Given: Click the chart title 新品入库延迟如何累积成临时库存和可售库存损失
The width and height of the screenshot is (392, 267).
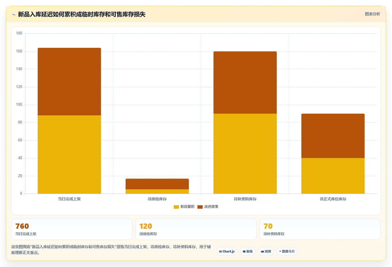Looking at the screenshot, I should point(82,14).
